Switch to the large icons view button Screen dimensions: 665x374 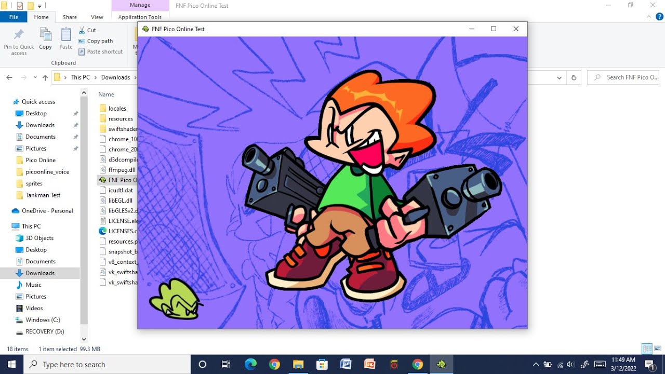click(x=658, y=349)
